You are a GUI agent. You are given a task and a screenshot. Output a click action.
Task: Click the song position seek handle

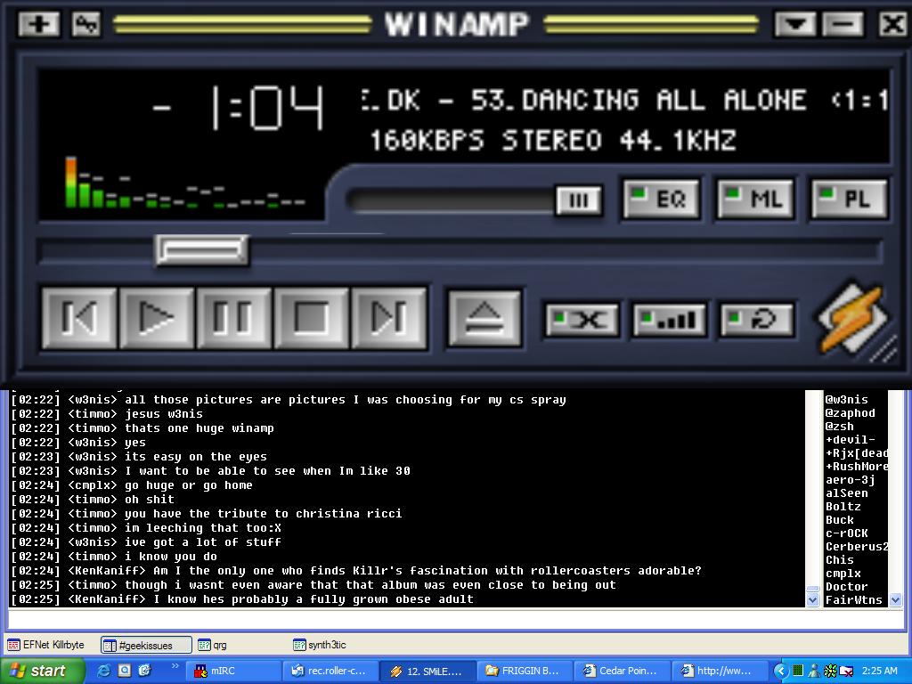tap(202, 250)
